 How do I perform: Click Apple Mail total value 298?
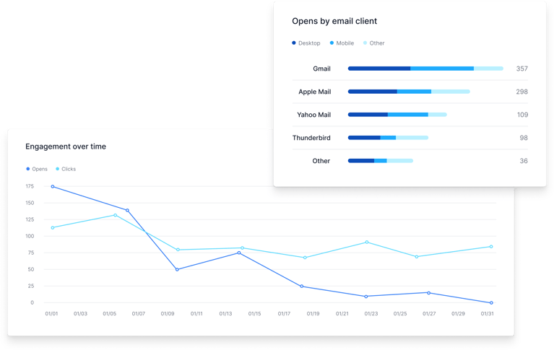(x=521, y=92)
